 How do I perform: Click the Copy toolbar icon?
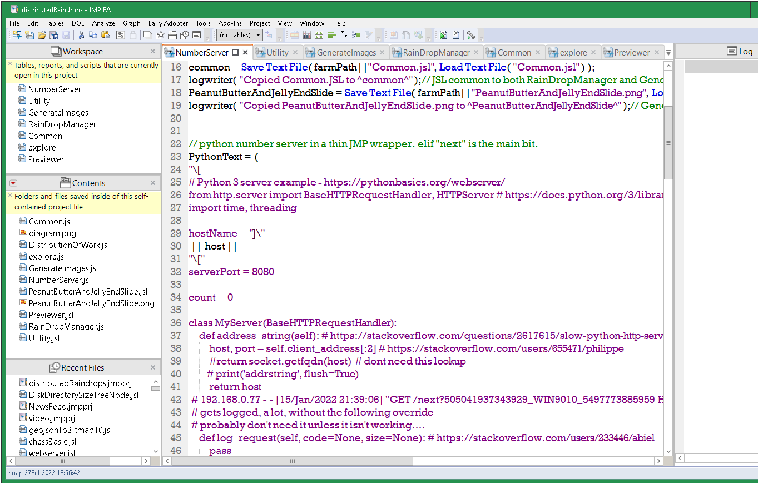tap(94, 34)
